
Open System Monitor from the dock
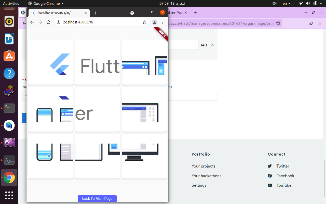[x=9, y=160]
